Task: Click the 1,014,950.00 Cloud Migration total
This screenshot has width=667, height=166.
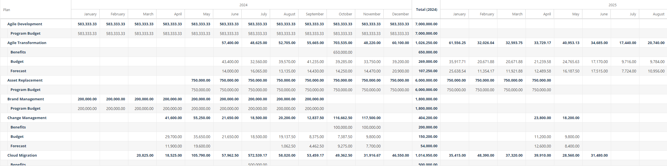Action: 426,155
